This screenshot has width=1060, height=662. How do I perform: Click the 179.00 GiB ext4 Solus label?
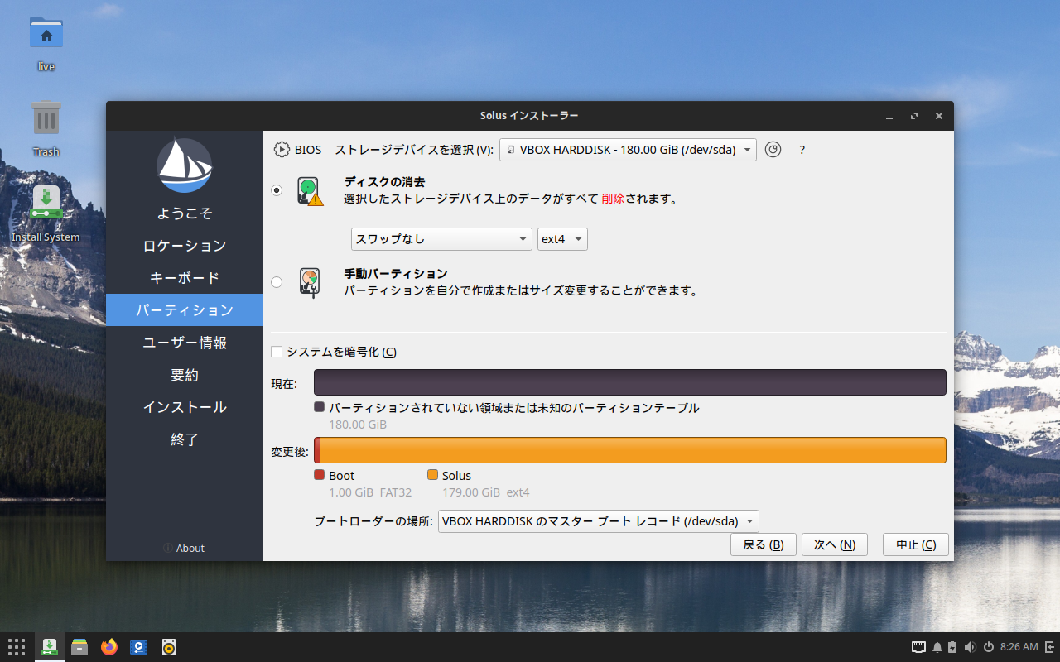point(486,492)
